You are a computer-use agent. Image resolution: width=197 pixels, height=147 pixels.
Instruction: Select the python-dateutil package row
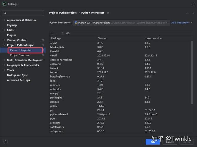pyautogui.click(x=120, y=114)
